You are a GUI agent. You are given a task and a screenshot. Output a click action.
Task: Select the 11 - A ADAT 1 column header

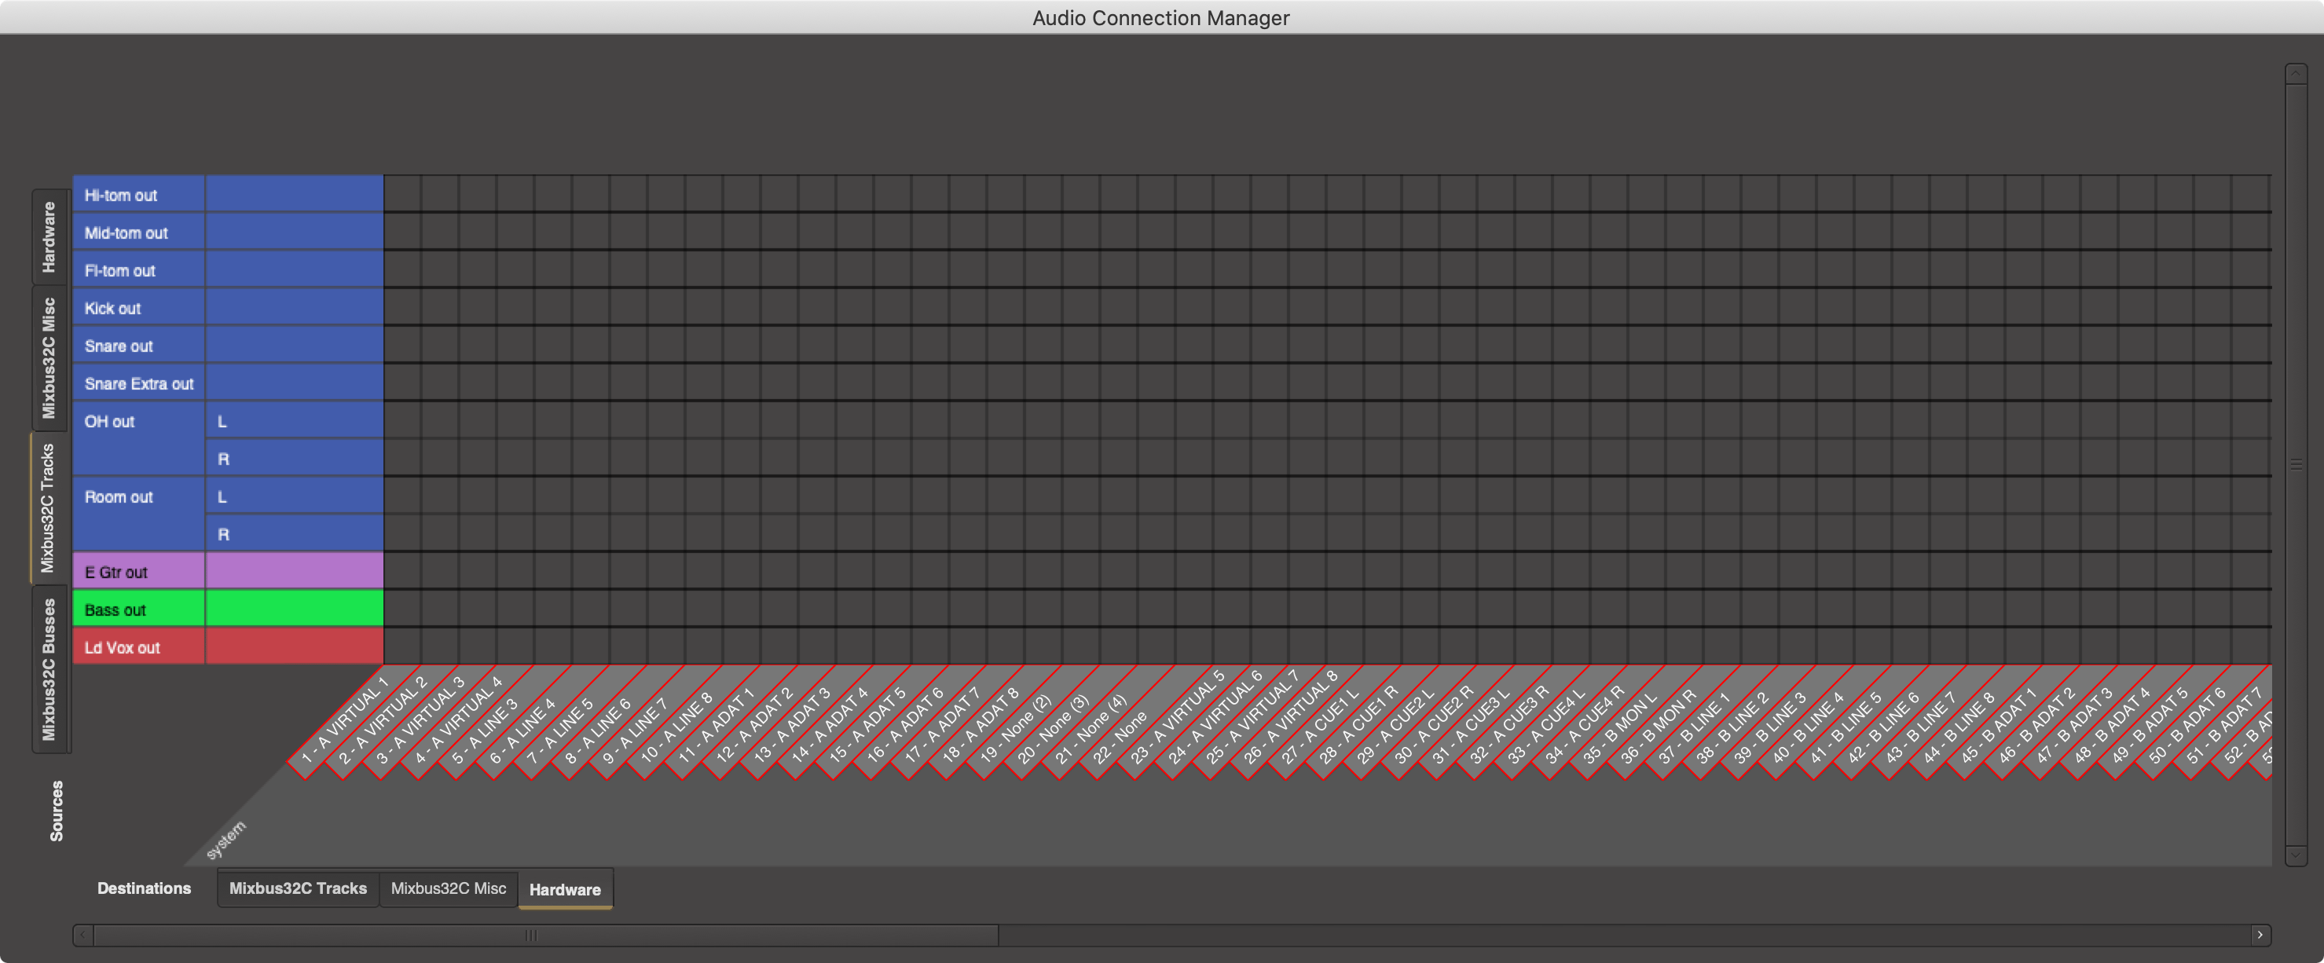(717, 725)
